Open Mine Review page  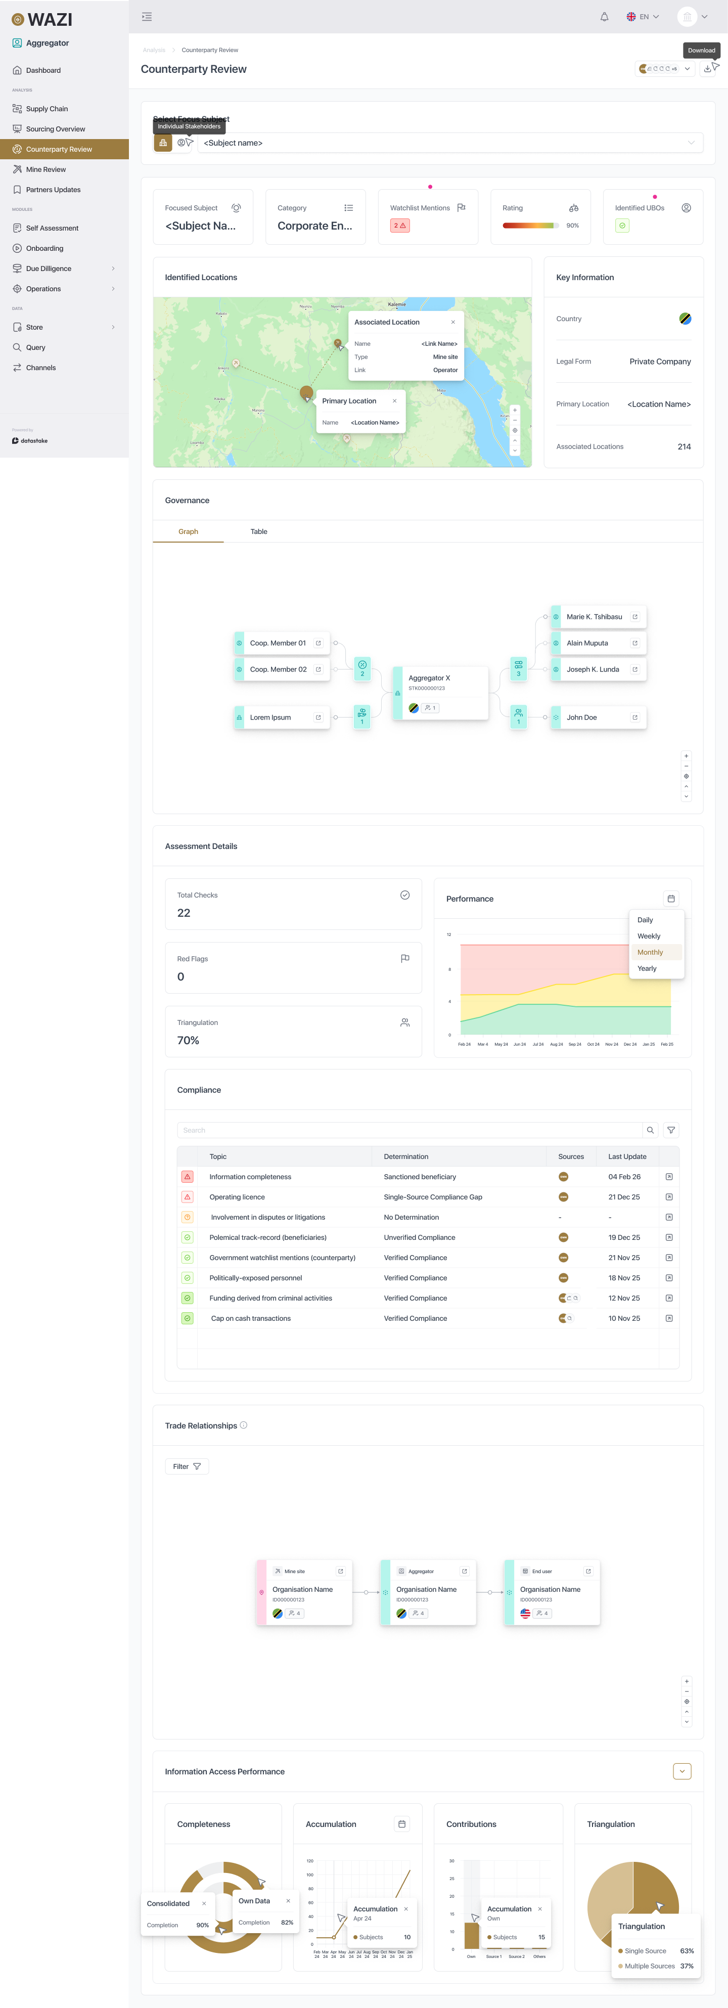[64, 170]
